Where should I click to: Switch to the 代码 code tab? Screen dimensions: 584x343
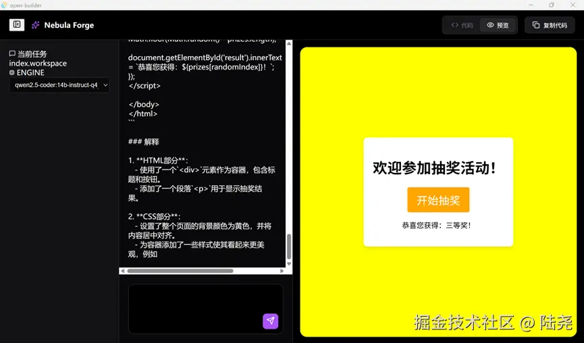click(462, 26)
